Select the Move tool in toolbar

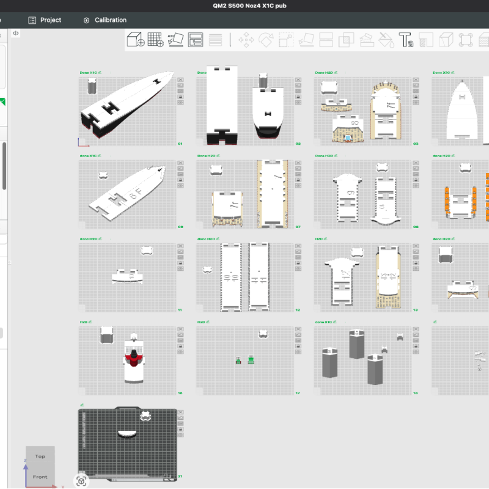[x=246, y=40]
